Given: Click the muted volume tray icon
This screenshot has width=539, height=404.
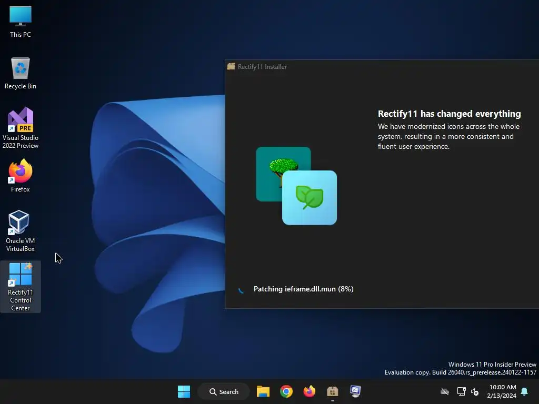Looking at the screenshot, I should point(475,391).
